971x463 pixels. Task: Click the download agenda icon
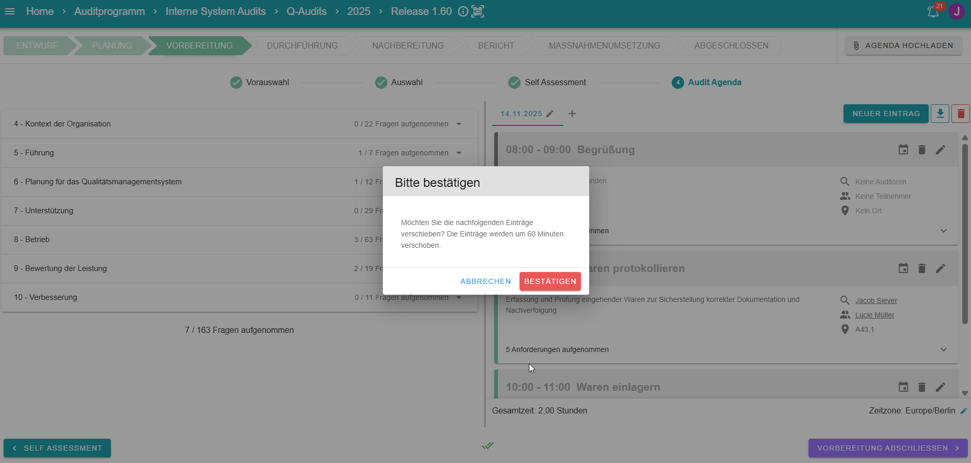coord(940,114)
